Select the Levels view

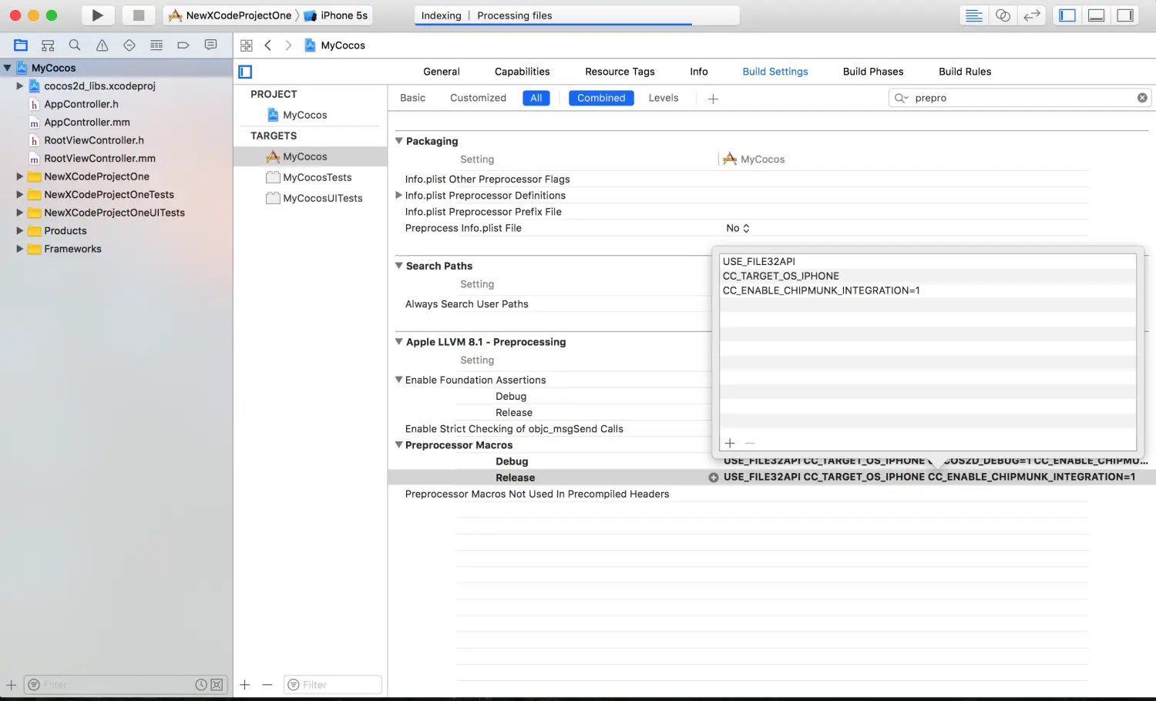click(664, 98)
